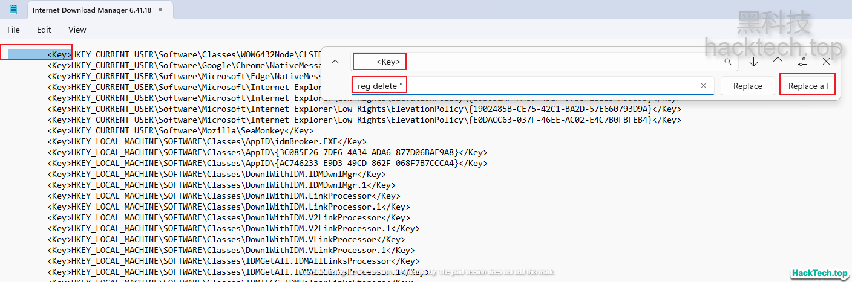Go to previous match with up arrow
Image resolution: width=852 pixels, height=282 pixels.
778,62
